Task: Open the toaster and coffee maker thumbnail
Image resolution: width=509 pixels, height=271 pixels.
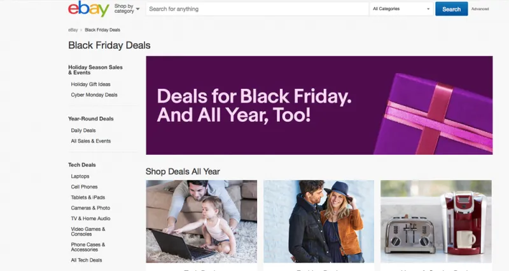Action: [436, 221]
